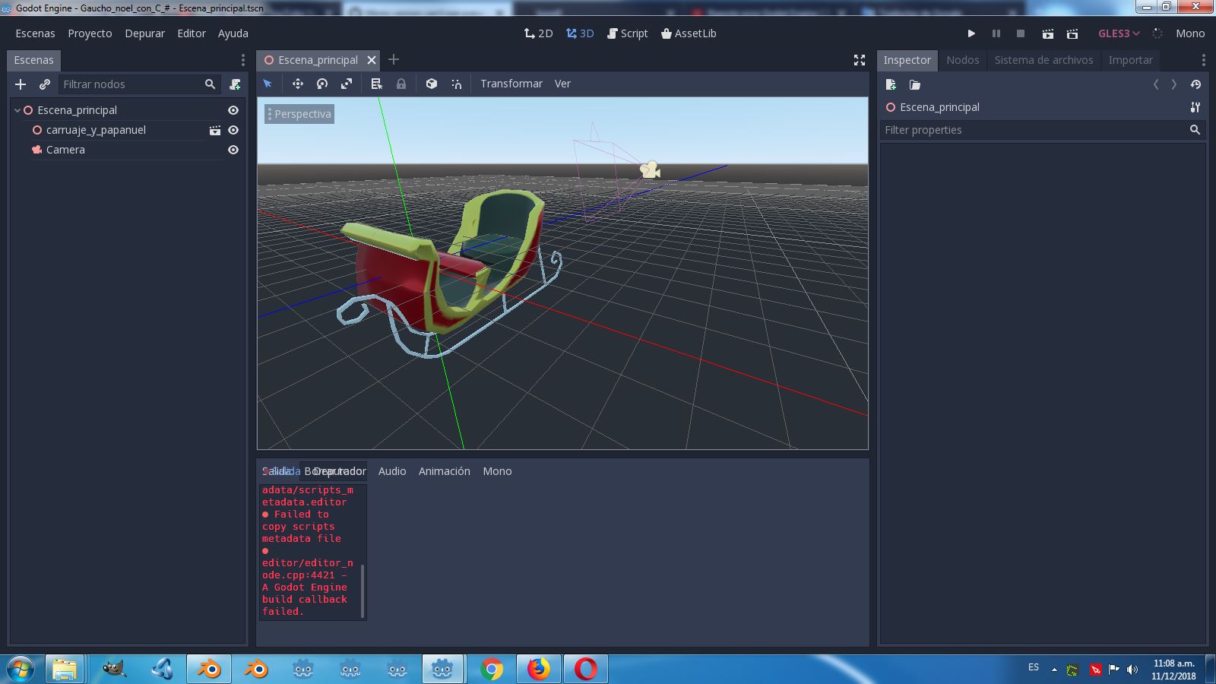Open the Transformar menu in the viewport
Image resolution: width=1216 pixels, height=684 pixels.
(x=511, y=84)
